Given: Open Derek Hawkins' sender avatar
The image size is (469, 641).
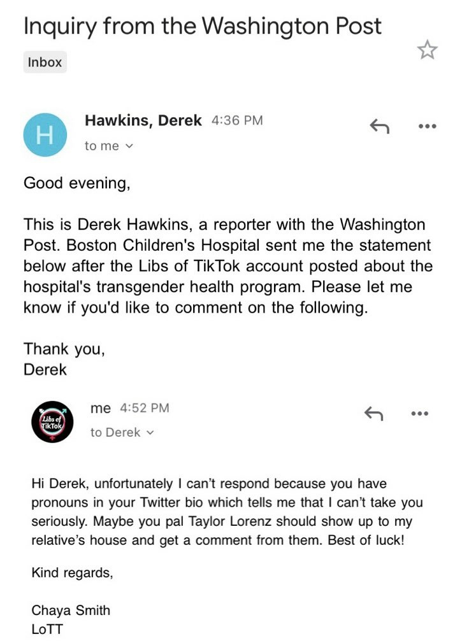Looking at the screenshot, I should point(45,134).
